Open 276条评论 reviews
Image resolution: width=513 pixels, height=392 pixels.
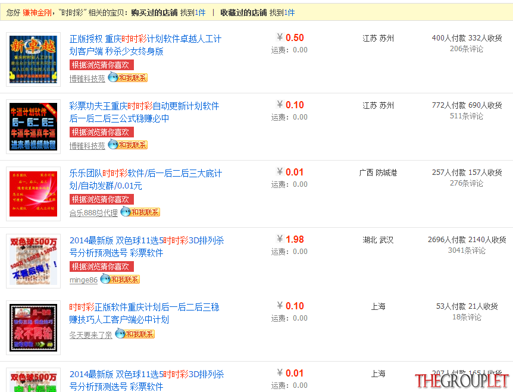point(467,183)
